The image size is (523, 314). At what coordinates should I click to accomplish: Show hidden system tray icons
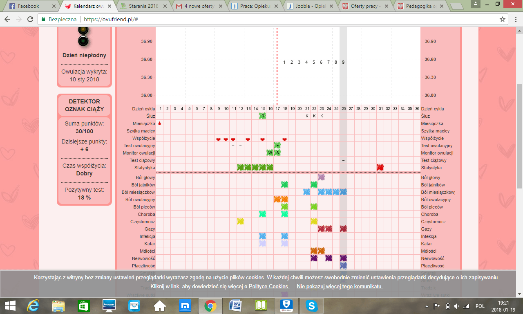[x=427, y=306]
